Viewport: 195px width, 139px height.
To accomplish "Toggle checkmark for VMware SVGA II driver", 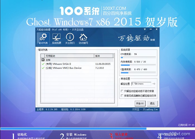I will 43,64.
